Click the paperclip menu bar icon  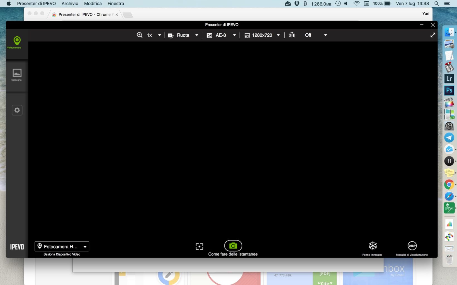click(x=305, y=4)
